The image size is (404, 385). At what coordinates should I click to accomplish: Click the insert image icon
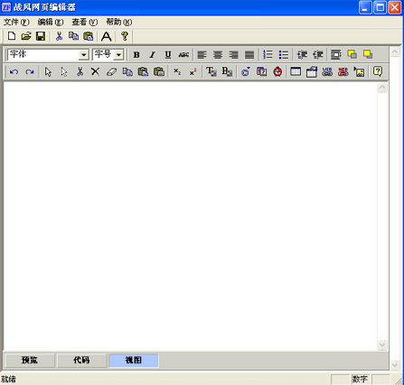point(359,71)
